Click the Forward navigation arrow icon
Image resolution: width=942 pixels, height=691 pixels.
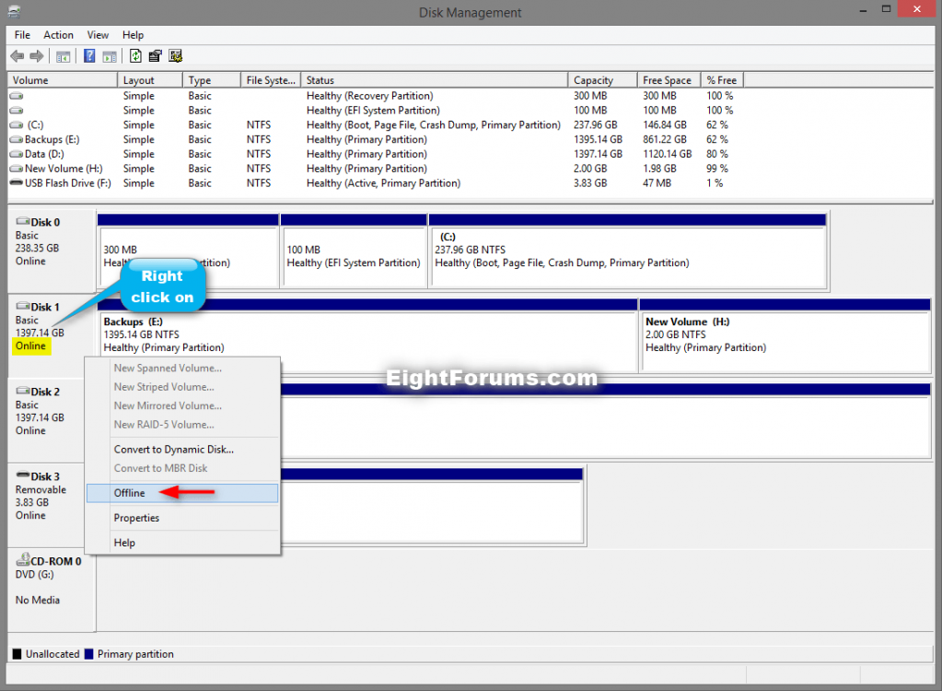(x=37, y=55)
